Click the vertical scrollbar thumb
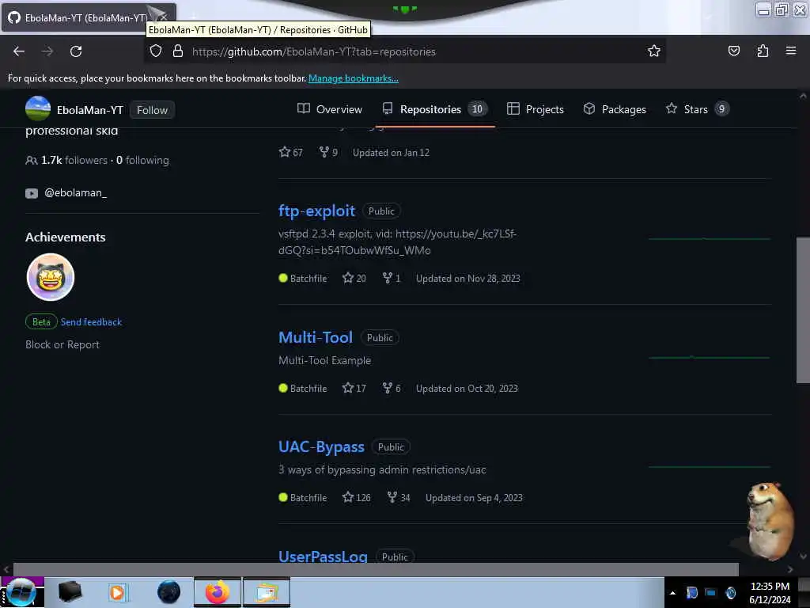The image size is (810, 608). click(803, 310)
